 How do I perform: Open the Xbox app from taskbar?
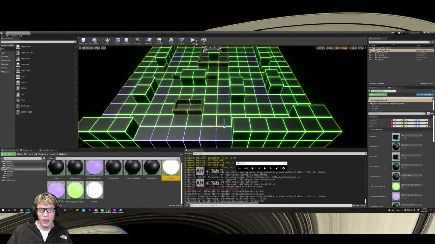point(102,210)
